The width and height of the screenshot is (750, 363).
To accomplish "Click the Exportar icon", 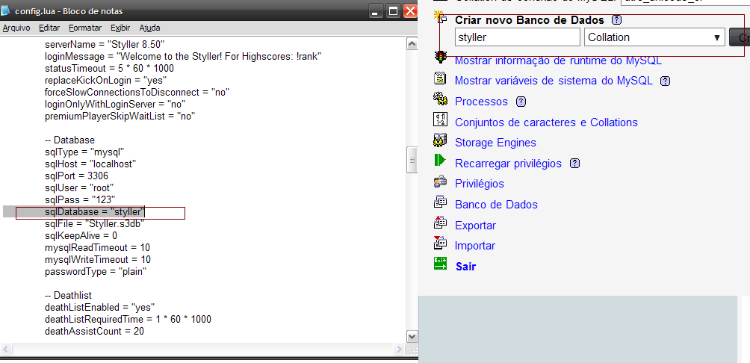I will (x=439, y=222).
